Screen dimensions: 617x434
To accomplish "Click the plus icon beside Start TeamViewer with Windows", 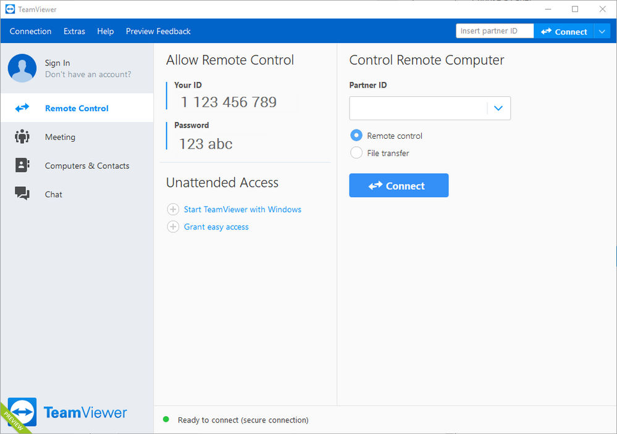I will tap(173, 210).
